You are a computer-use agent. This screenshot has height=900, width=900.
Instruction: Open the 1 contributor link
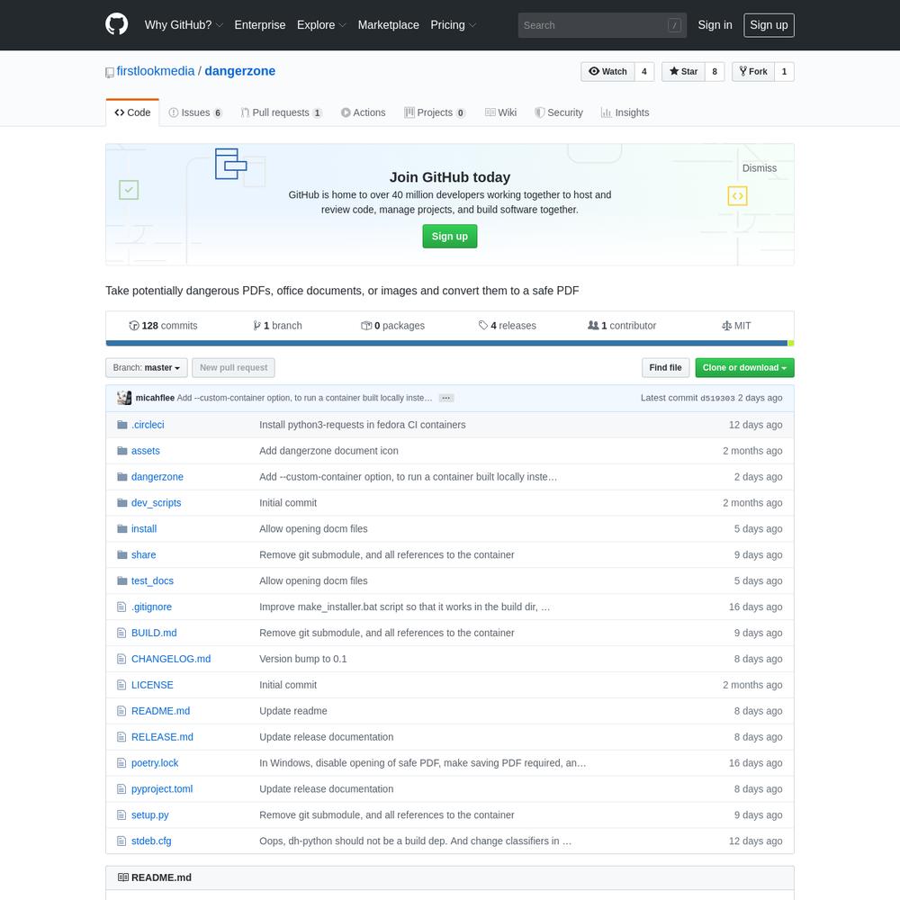click(x=622, y=326)
